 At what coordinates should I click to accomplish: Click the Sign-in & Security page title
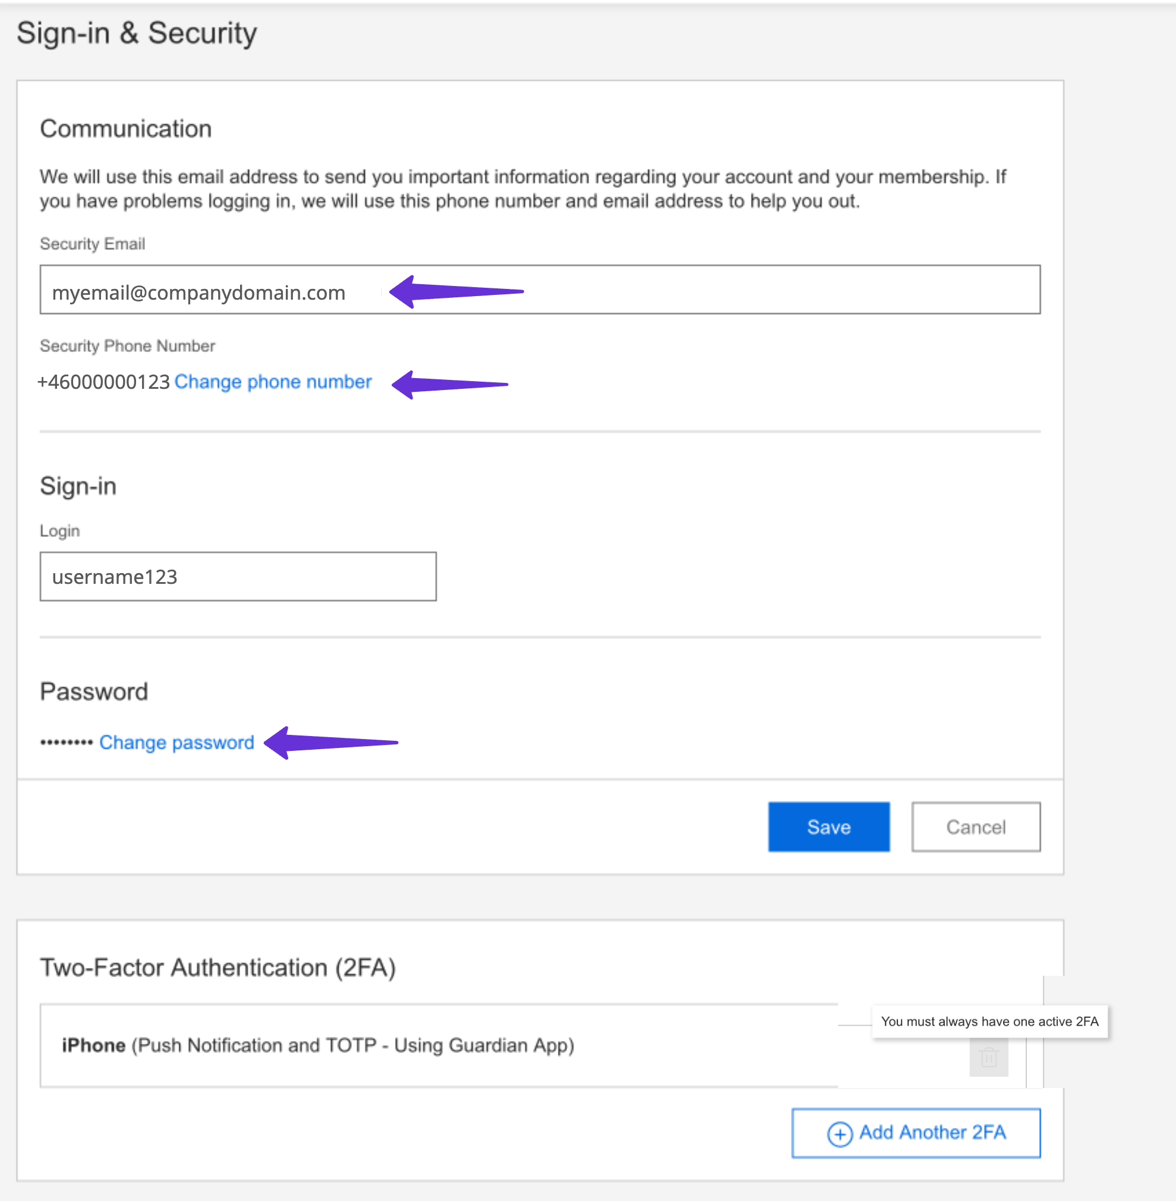pyautogui.click(x=137, y=33)
